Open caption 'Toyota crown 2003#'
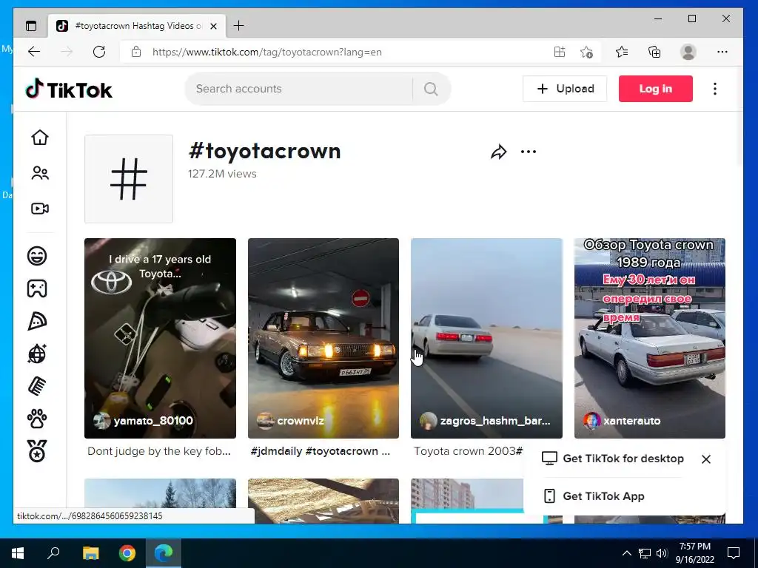Image resolution: width=758 pixels, height=568 pixels. (x=469, y=451)
